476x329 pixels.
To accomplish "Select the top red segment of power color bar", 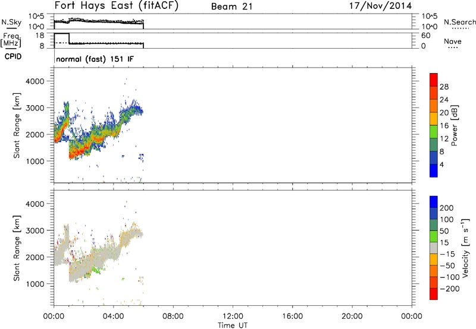I will [x=434, y=80].
